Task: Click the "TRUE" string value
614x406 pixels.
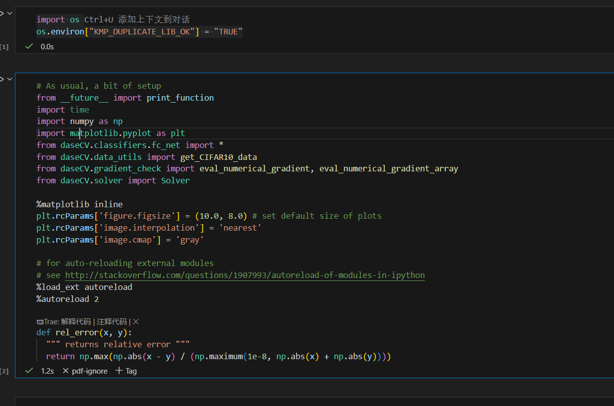Action: 228,32
